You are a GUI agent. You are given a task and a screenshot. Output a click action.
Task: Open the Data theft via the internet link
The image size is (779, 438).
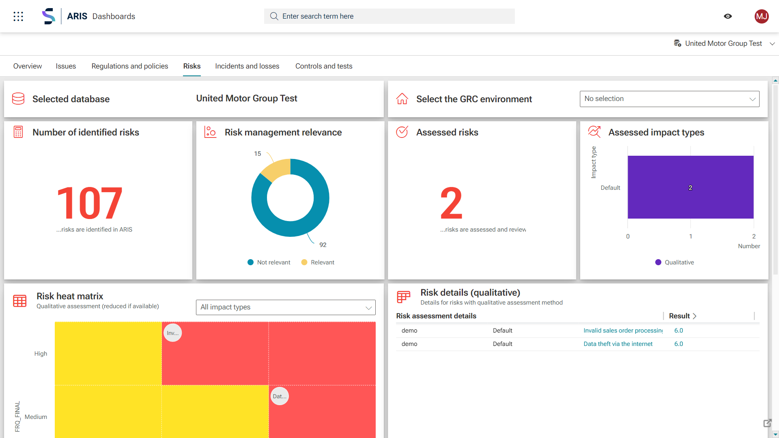(x=618, y=344)
